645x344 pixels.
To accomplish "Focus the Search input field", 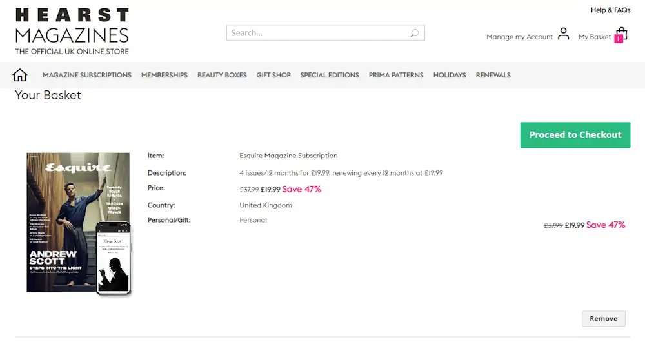I will tap(325, 33).
